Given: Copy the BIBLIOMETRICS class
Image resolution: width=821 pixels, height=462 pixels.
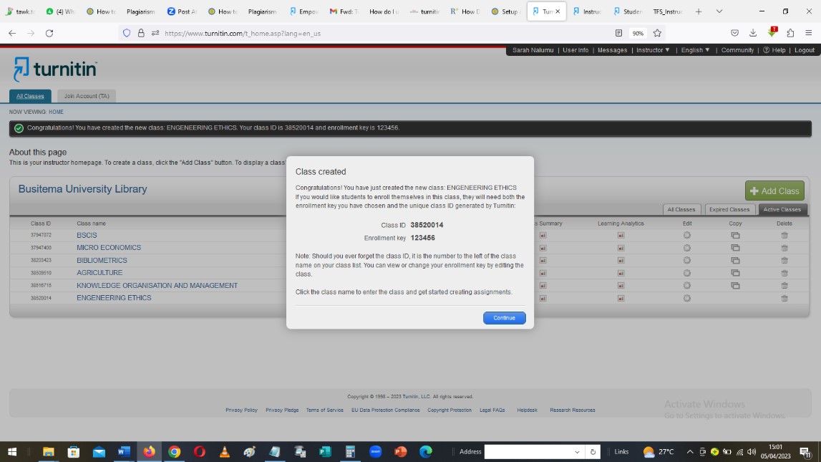Looking at the screenshot, I should 735,260.
